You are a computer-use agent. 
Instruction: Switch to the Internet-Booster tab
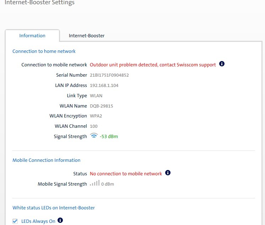(x=86, y=35)
